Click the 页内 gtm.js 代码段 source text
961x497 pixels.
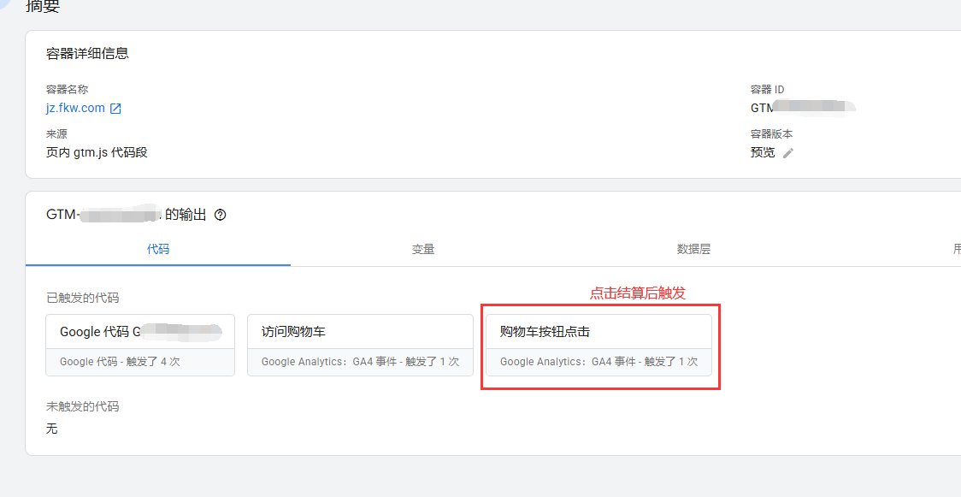click(x=97, y=152)
